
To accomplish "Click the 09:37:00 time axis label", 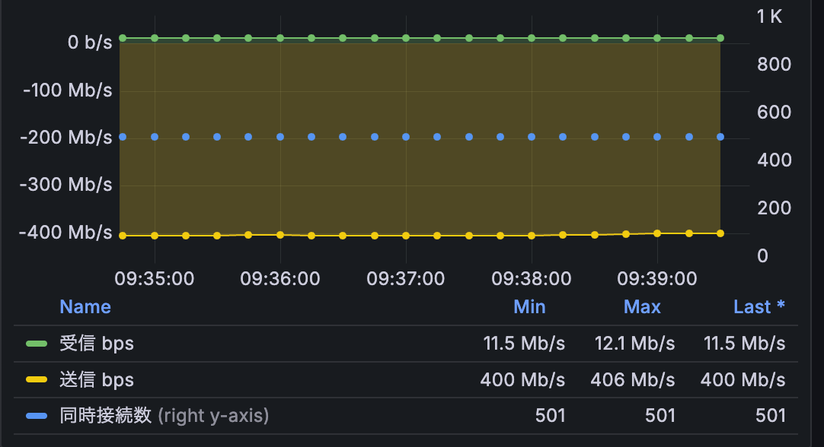I will [x=405, y=279].
